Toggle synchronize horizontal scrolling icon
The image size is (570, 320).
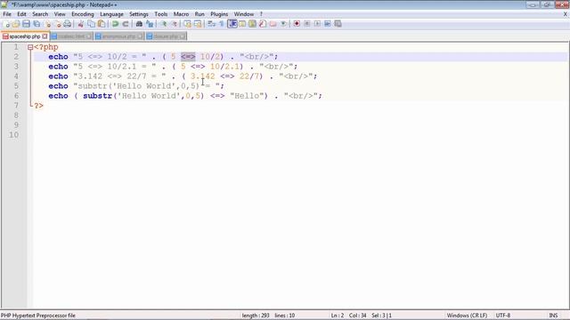click(198, 24)
